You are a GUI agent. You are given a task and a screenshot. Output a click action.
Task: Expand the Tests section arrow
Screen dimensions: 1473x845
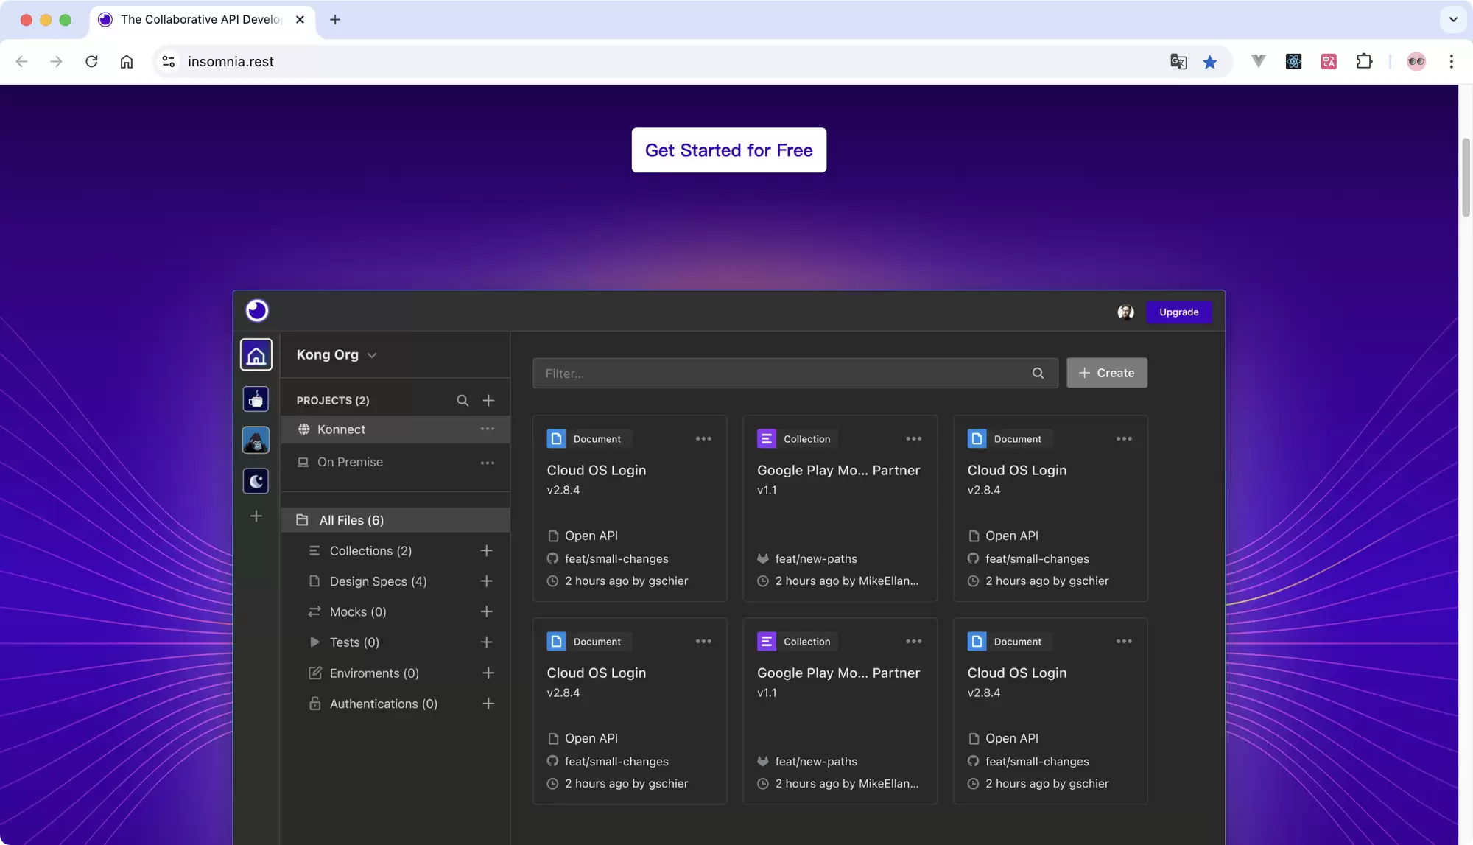314,642
